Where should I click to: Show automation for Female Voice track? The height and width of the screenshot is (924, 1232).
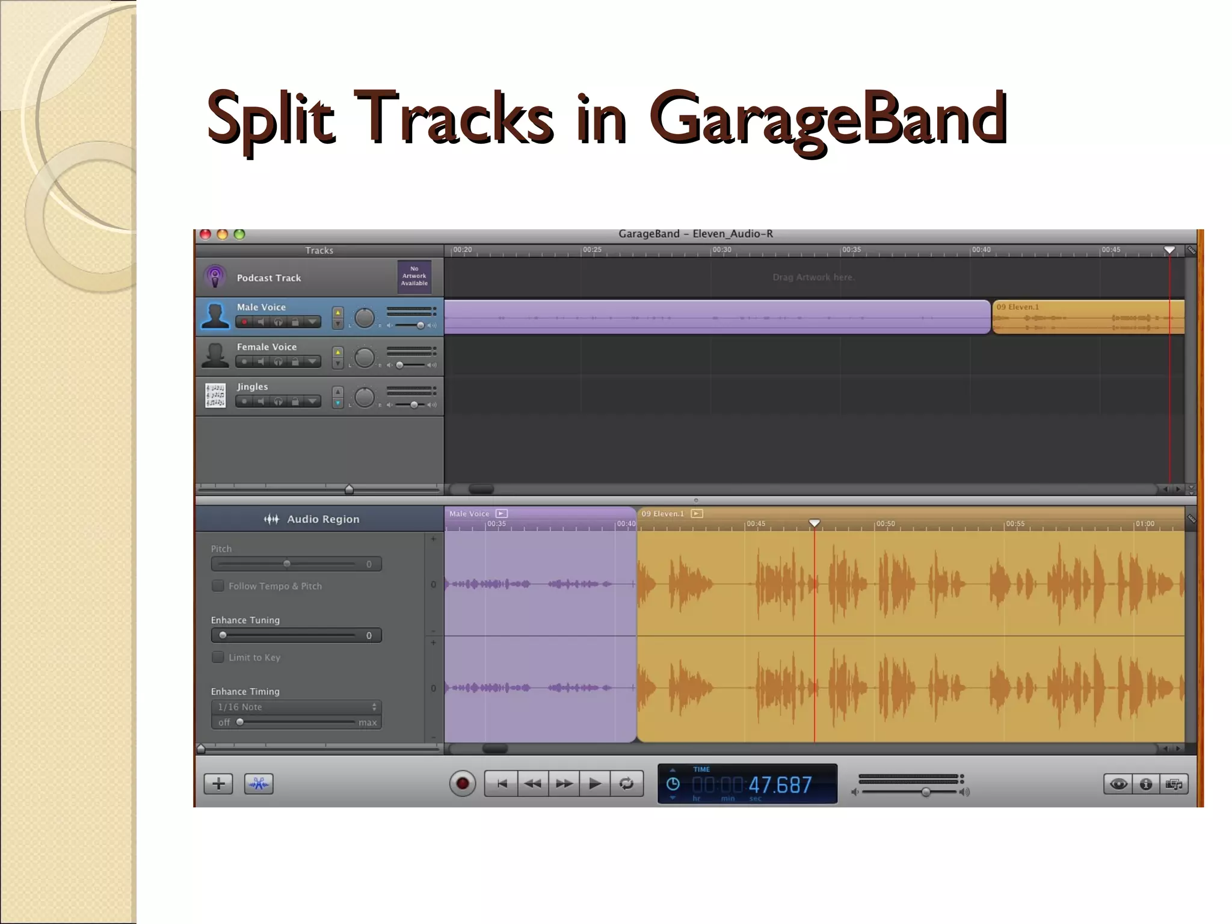[x=312, y=362]
